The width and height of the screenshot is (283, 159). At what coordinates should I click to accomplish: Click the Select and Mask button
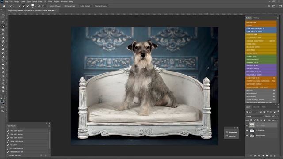point(101,6)
